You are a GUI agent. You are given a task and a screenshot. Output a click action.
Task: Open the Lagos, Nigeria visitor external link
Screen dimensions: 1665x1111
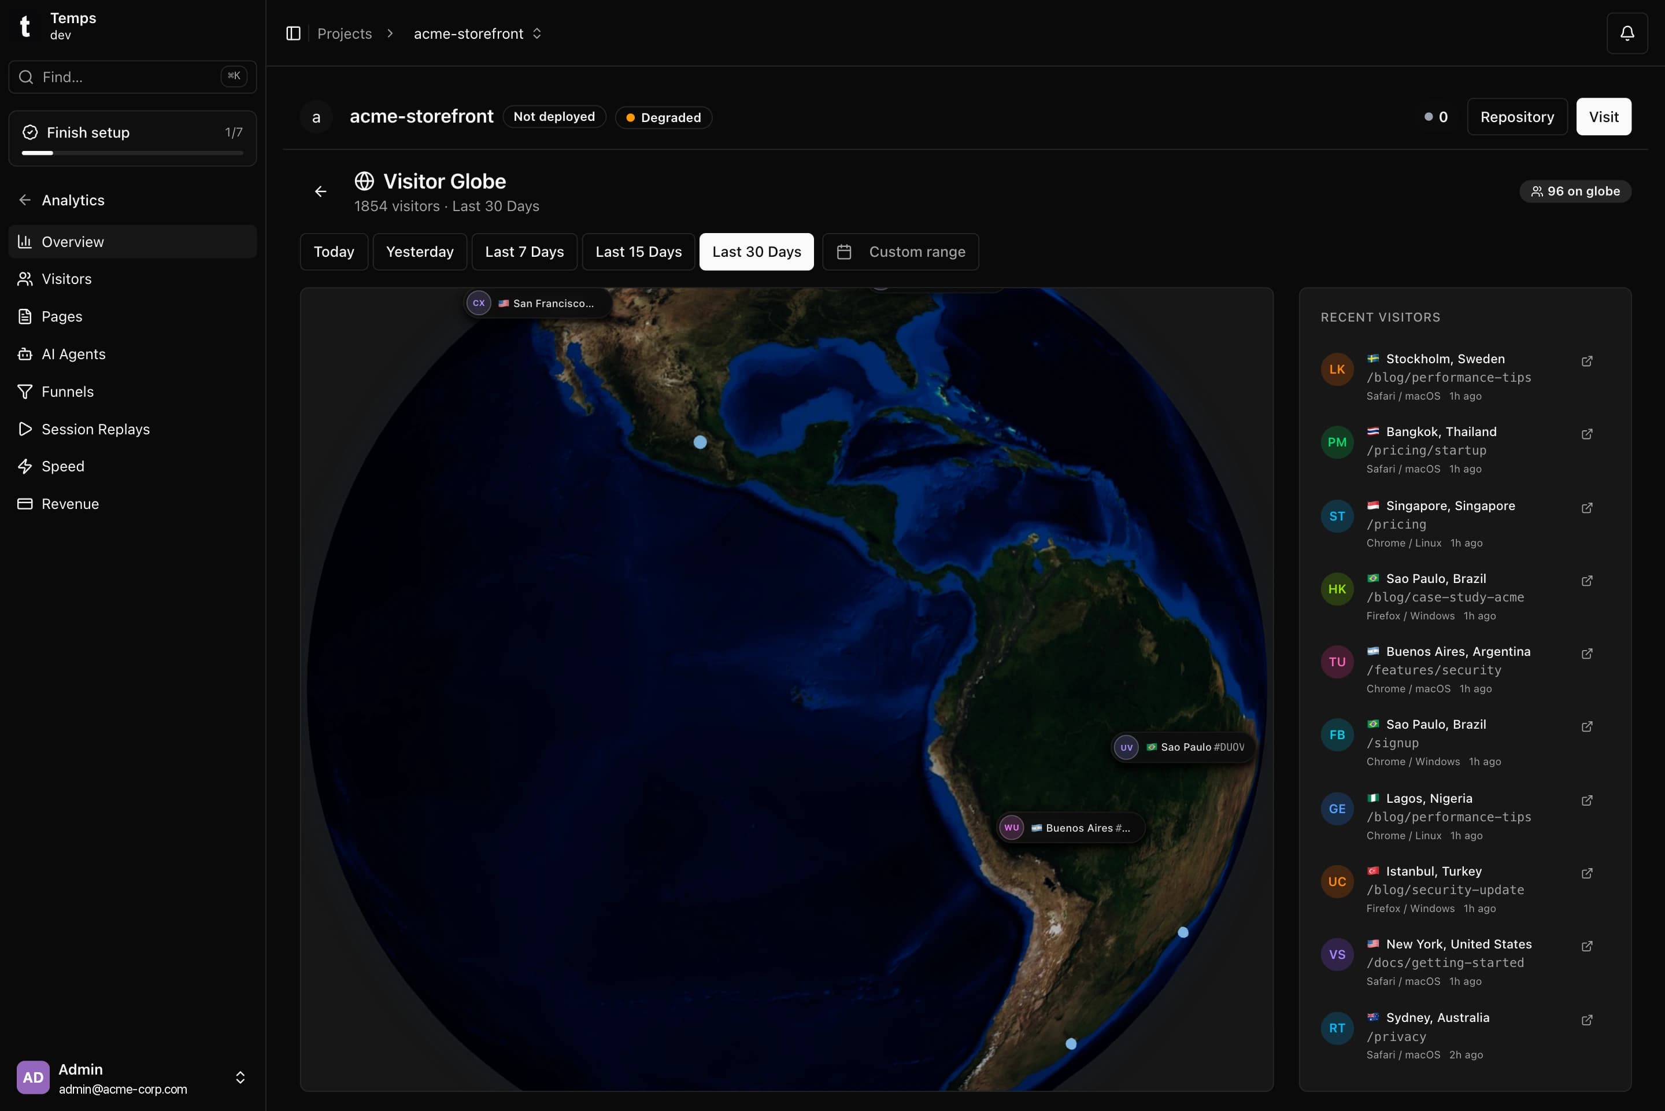(1587, 800)
